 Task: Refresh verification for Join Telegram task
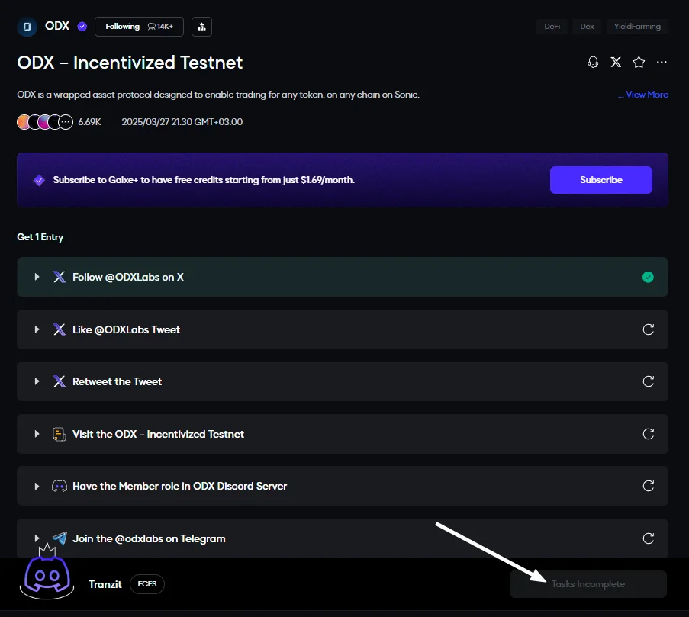(x=648, y=538)
